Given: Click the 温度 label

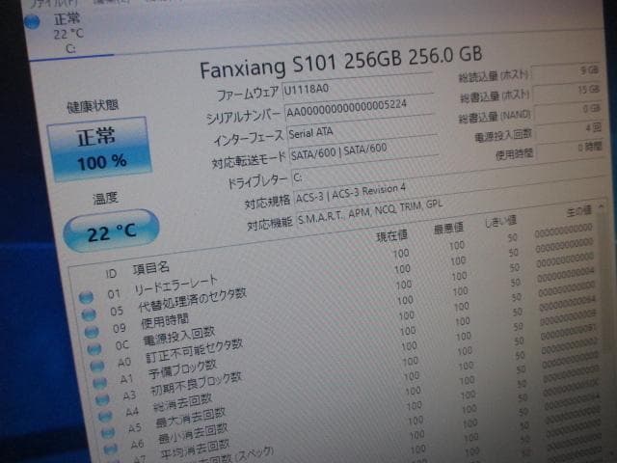Looking at the screenshot, I should pos(105,198).
